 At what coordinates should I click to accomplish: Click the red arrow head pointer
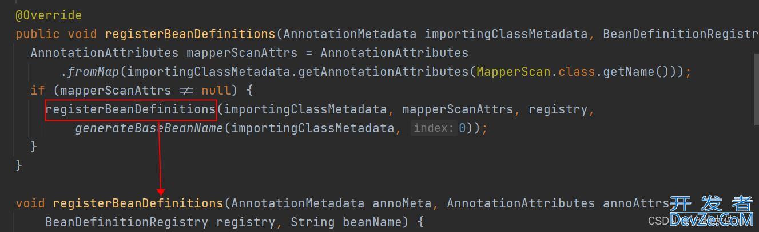[161, 192]
